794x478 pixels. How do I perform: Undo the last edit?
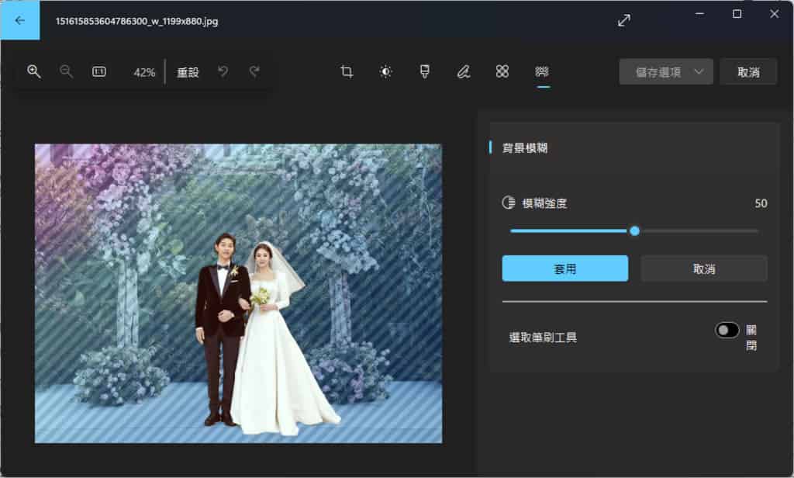[x=223, y=71]
